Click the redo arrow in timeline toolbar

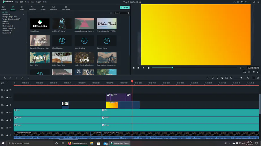10,78
